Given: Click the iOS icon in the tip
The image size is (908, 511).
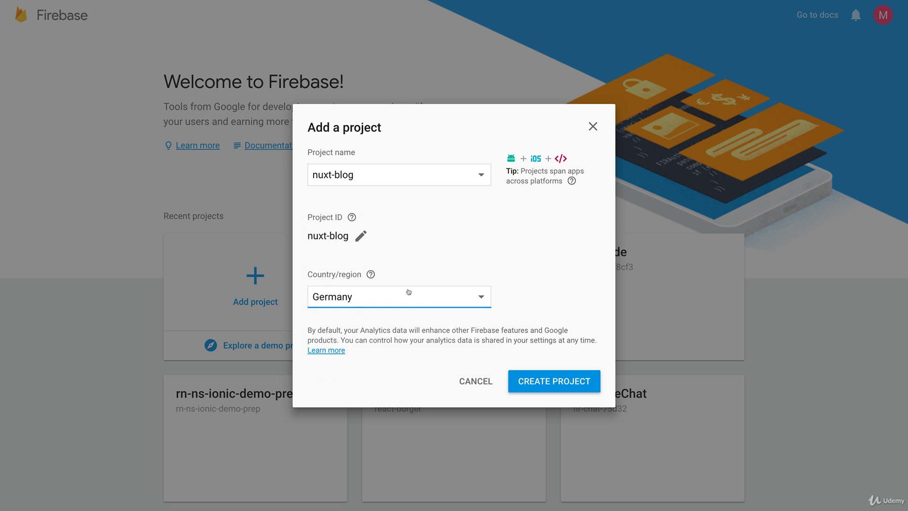Looking at the screenshot, I should [x=535, y=159].
